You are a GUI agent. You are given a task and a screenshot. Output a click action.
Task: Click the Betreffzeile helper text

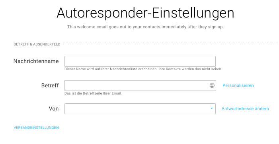pos(93,93)
